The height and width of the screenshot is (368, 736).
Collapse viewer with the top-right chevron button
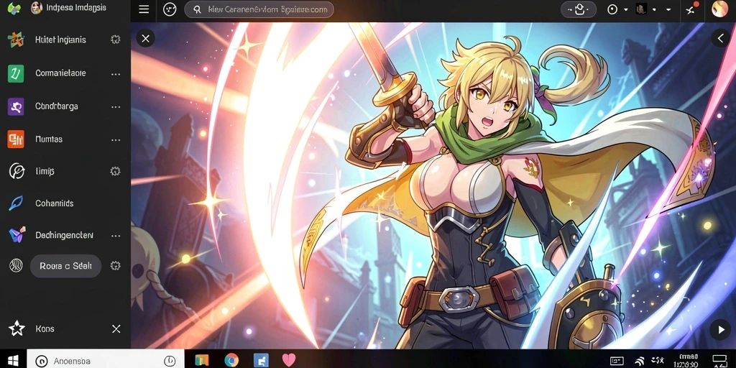[720, 38]
